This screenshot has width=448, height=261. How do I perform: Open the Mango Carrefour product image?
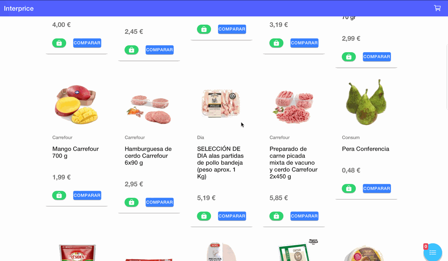click(77, 104)
